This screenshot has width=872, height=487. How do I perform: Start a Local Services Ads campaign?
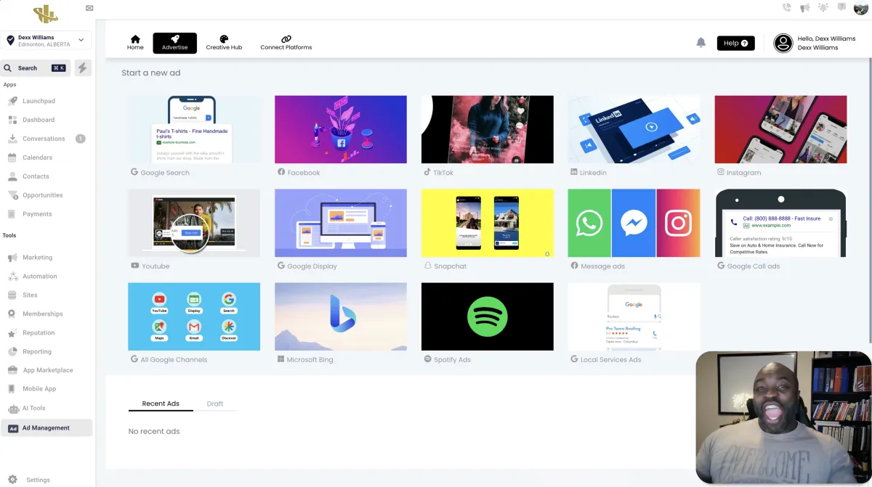[634, 316]
